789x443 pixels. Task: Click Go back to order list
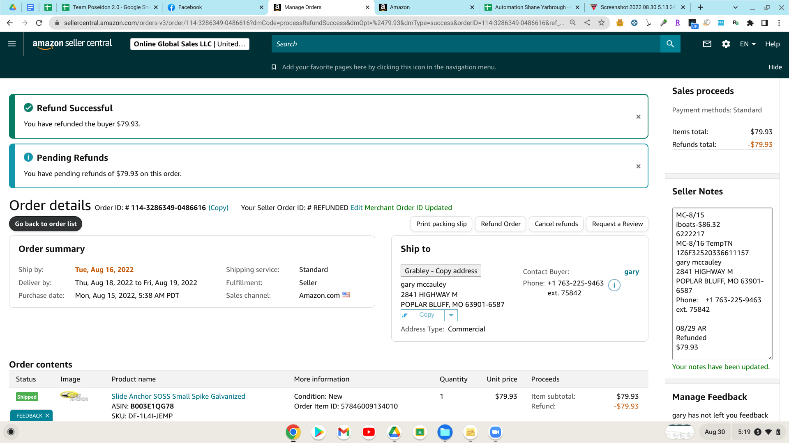46,224
